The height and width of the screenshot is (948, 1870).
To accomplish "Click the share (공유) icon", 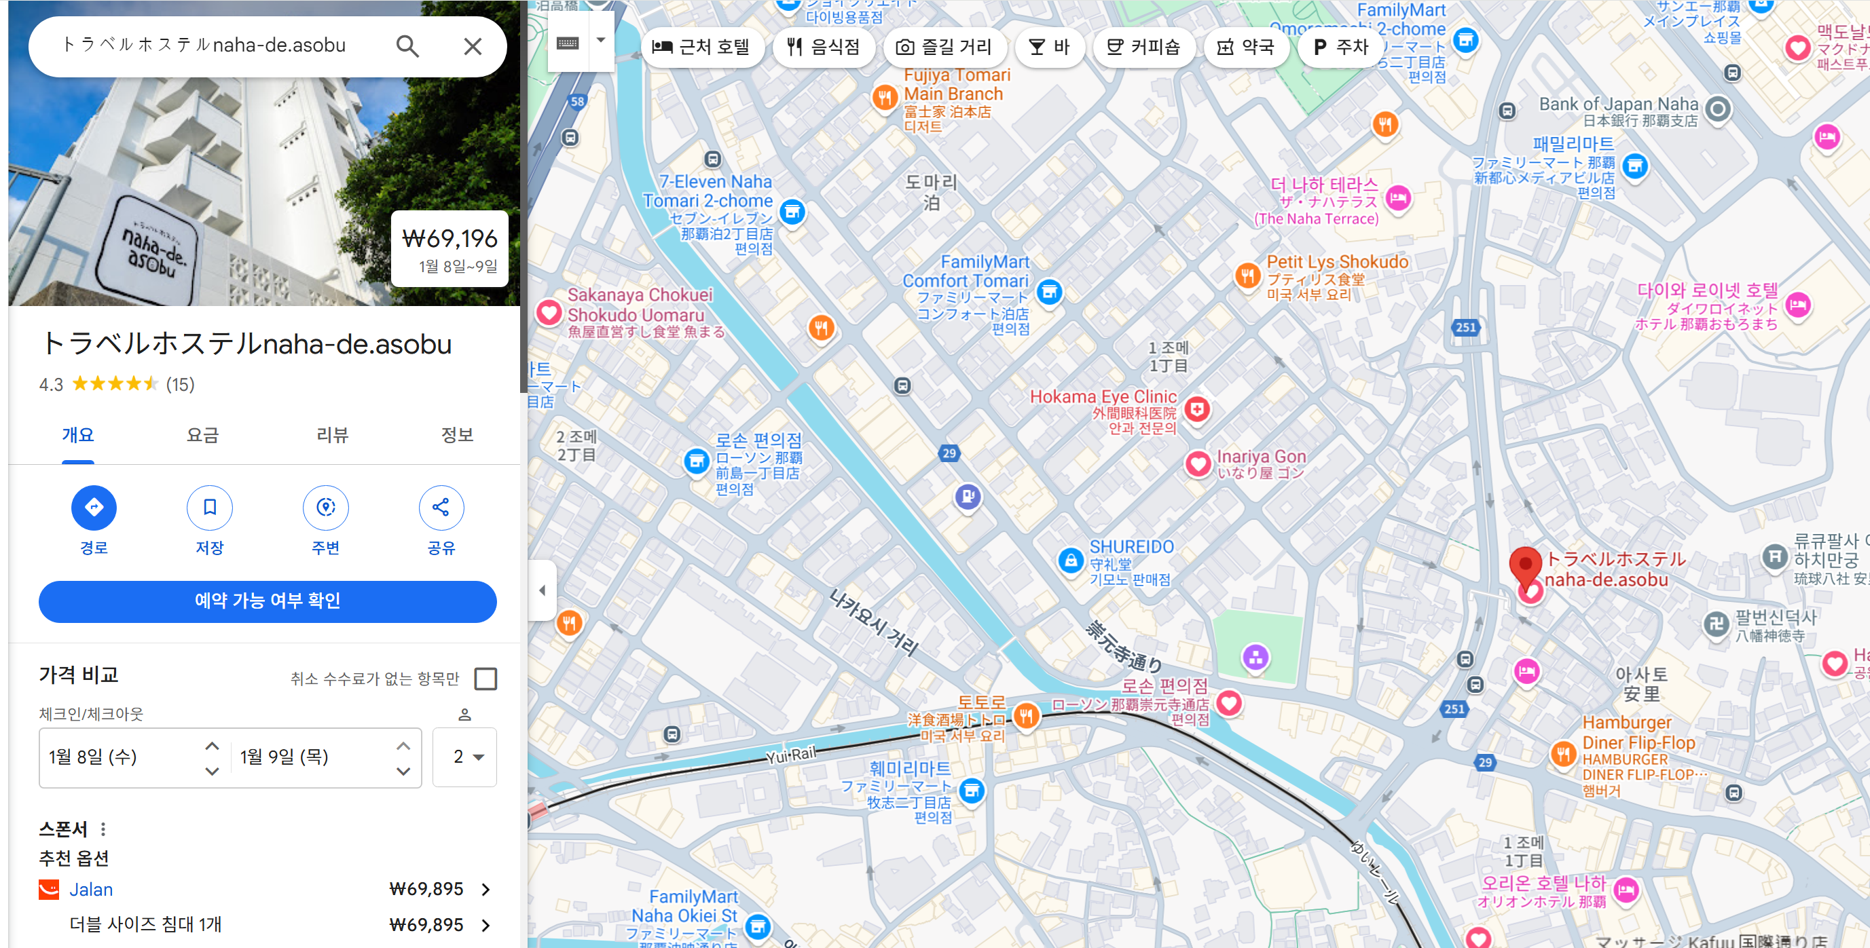I will click(441, 507).
